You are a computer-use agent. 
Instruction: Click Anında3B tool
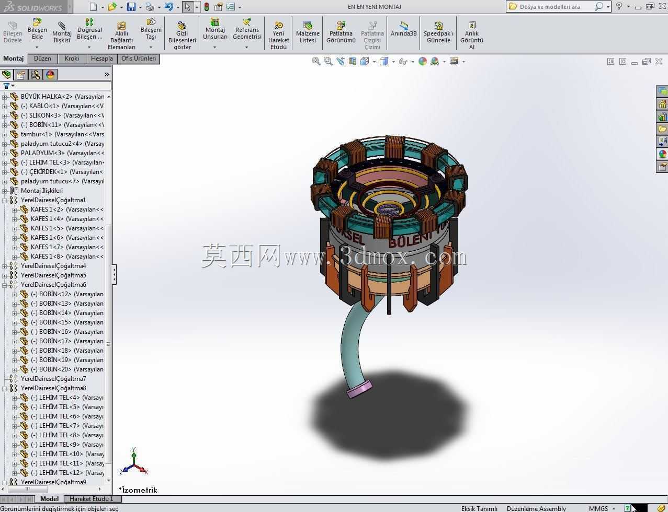pyautogui.click(x=403, y=29)
